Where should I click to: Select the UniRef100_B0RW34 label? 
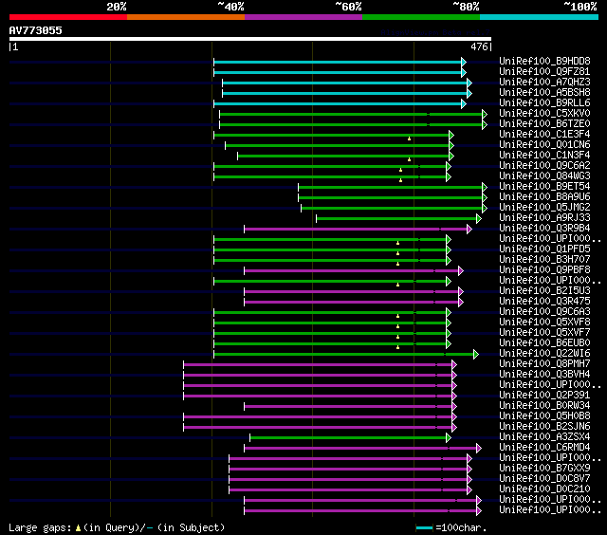pyautogui.click(x=544, y=406)
